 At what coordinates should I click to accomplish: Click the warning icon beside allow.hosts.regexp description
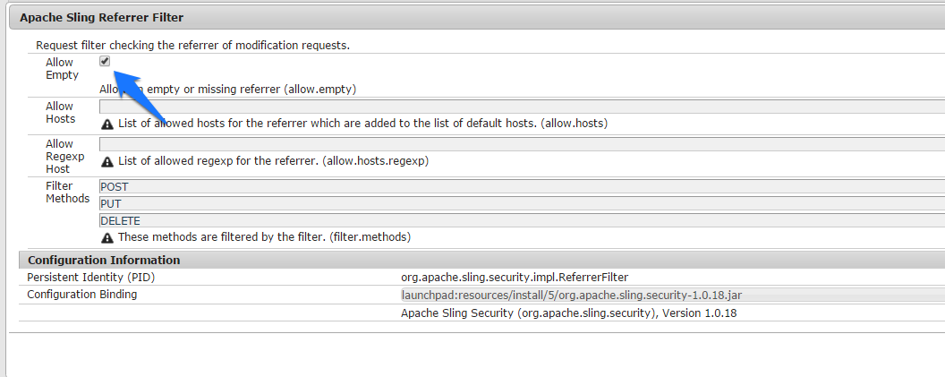107,162
